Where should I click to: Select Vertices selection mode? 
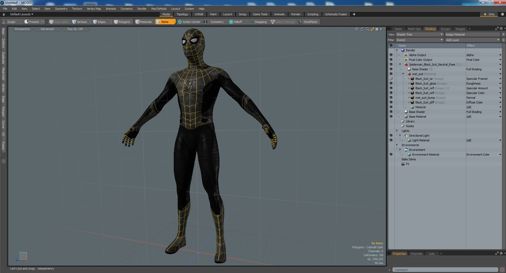(81, 22)
